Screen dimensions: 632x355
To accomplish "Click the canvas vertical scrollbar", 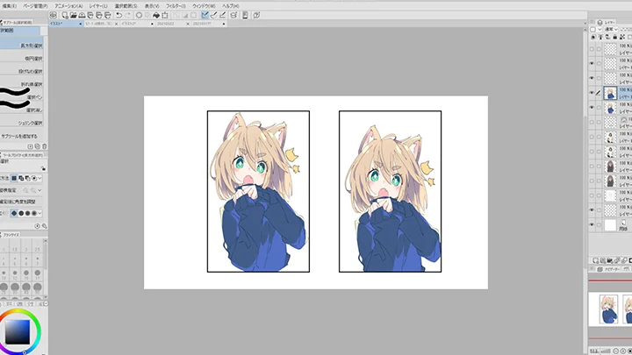I will point(585,189).
